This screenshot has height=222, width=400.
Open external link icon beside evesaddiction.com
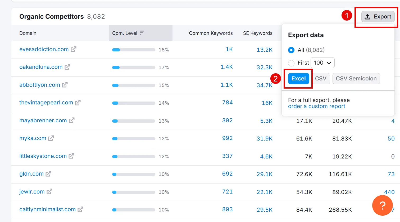74,49
